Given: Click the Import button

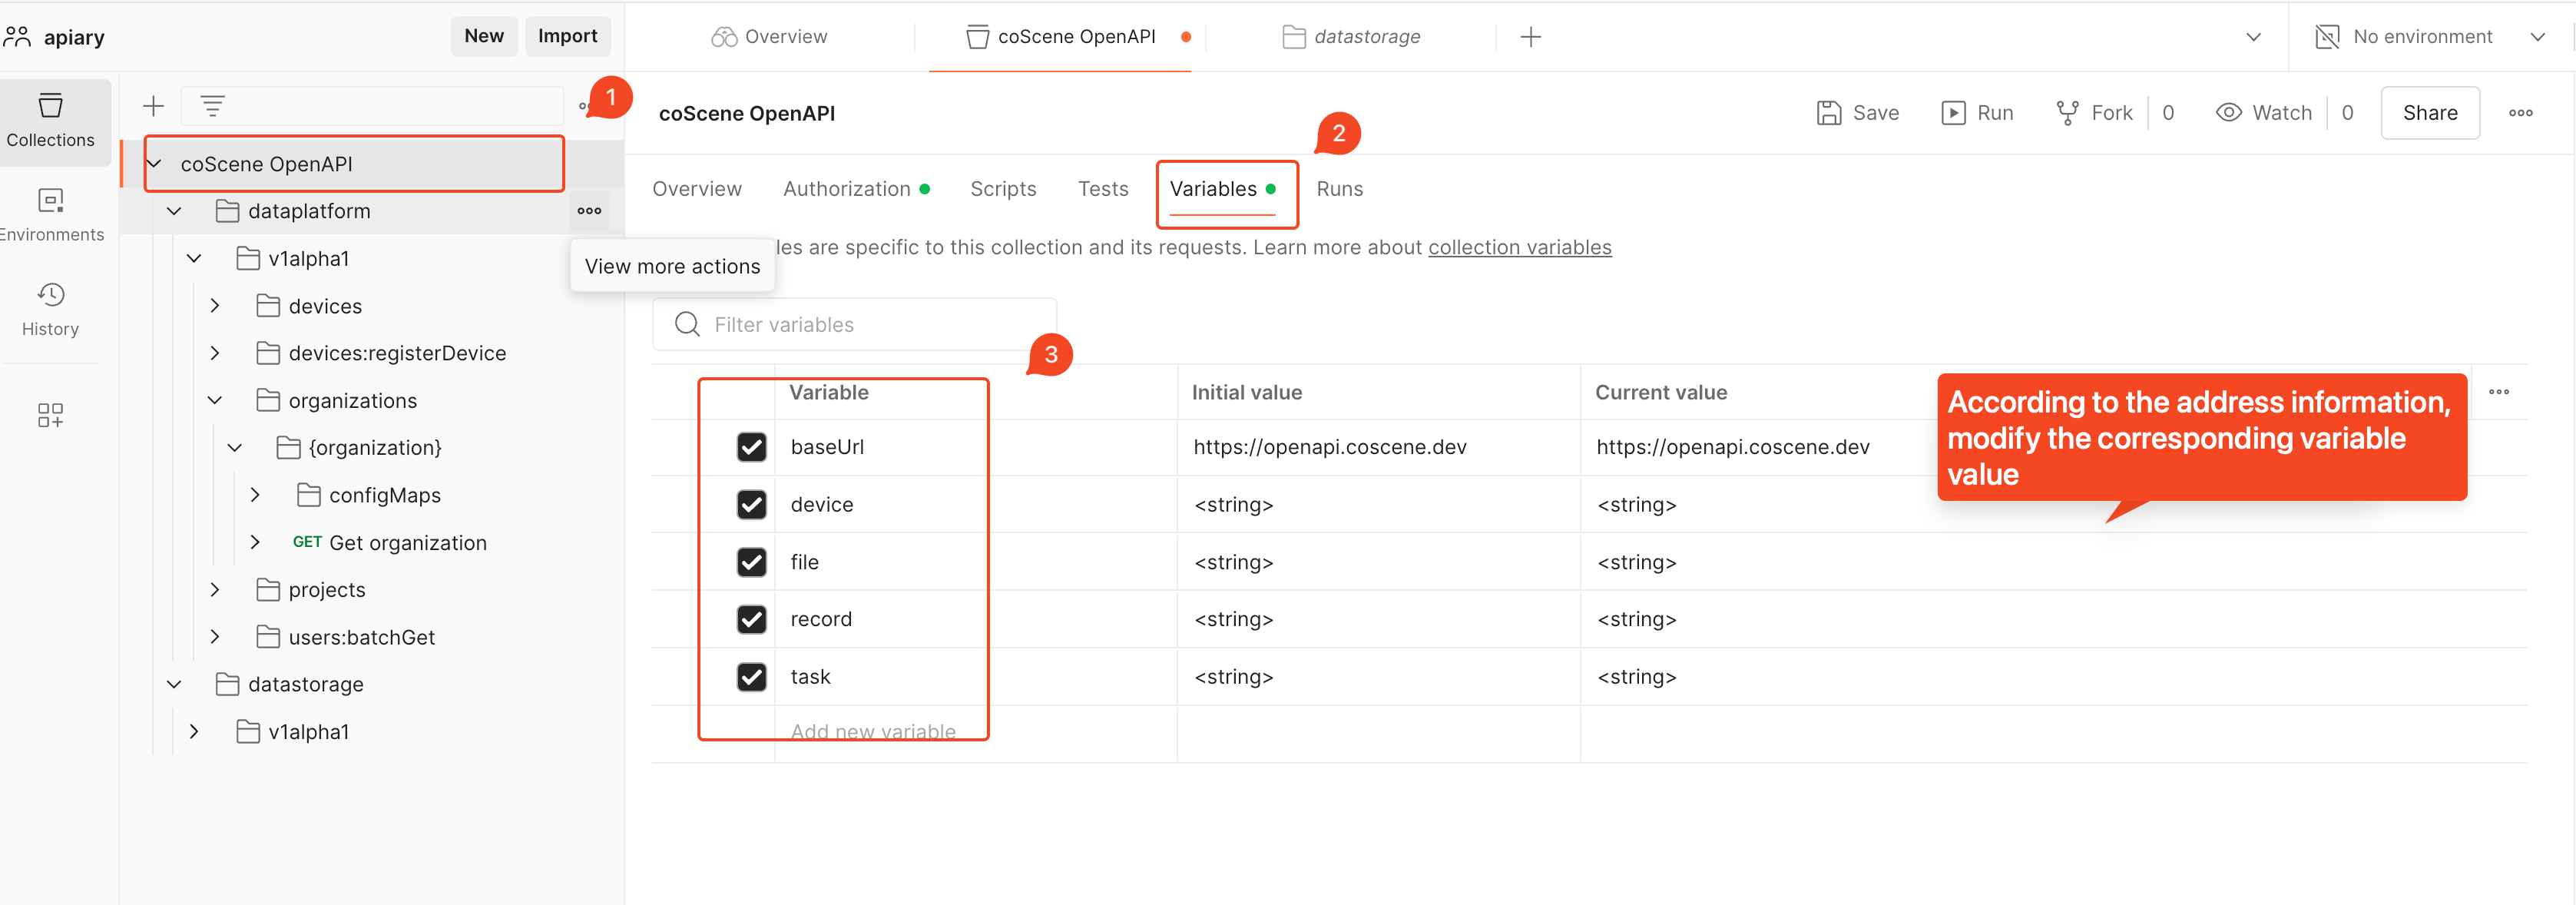Looking at the screenshot, I should 567,36.
